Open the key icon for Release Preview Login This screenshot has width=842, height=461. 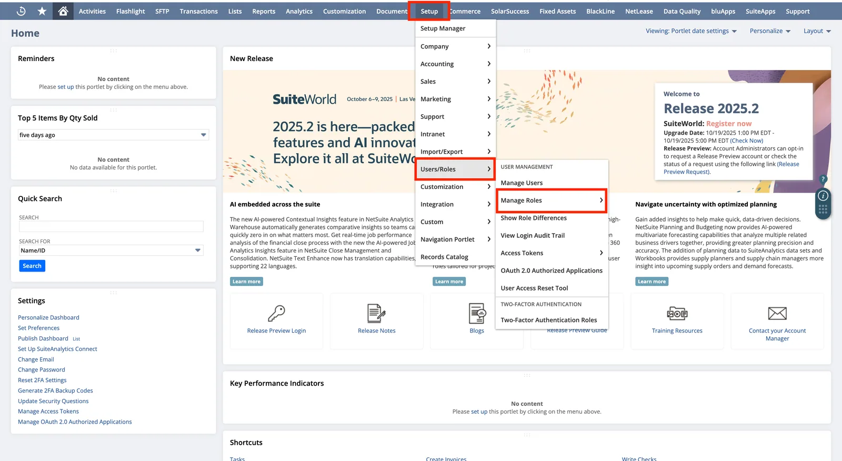tap(276, 314)
